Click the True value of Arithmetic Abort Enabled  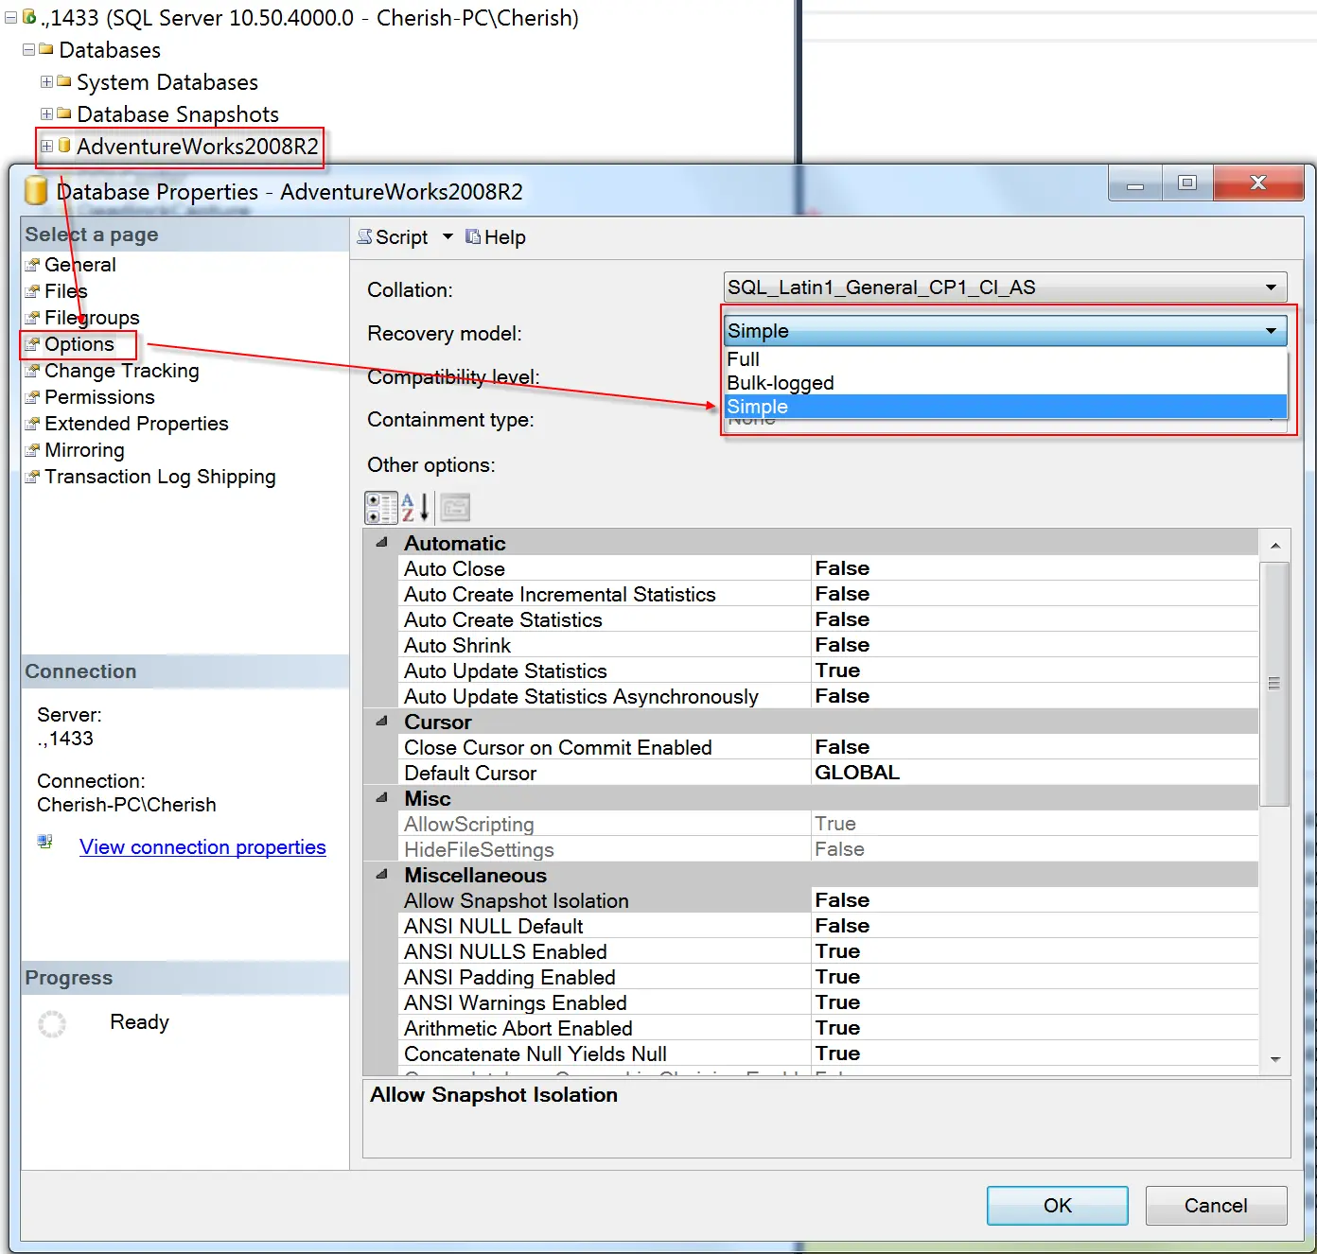(x=837, y=1028)
